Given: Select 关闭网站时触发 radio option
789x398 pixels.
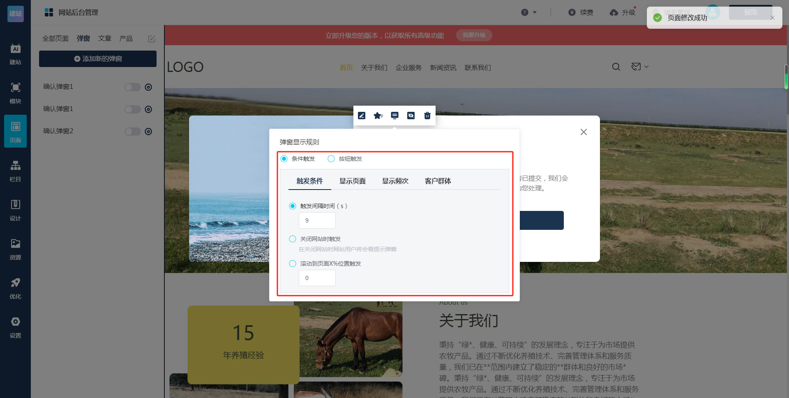Looking at the screenshot, I should pos(293,239).
